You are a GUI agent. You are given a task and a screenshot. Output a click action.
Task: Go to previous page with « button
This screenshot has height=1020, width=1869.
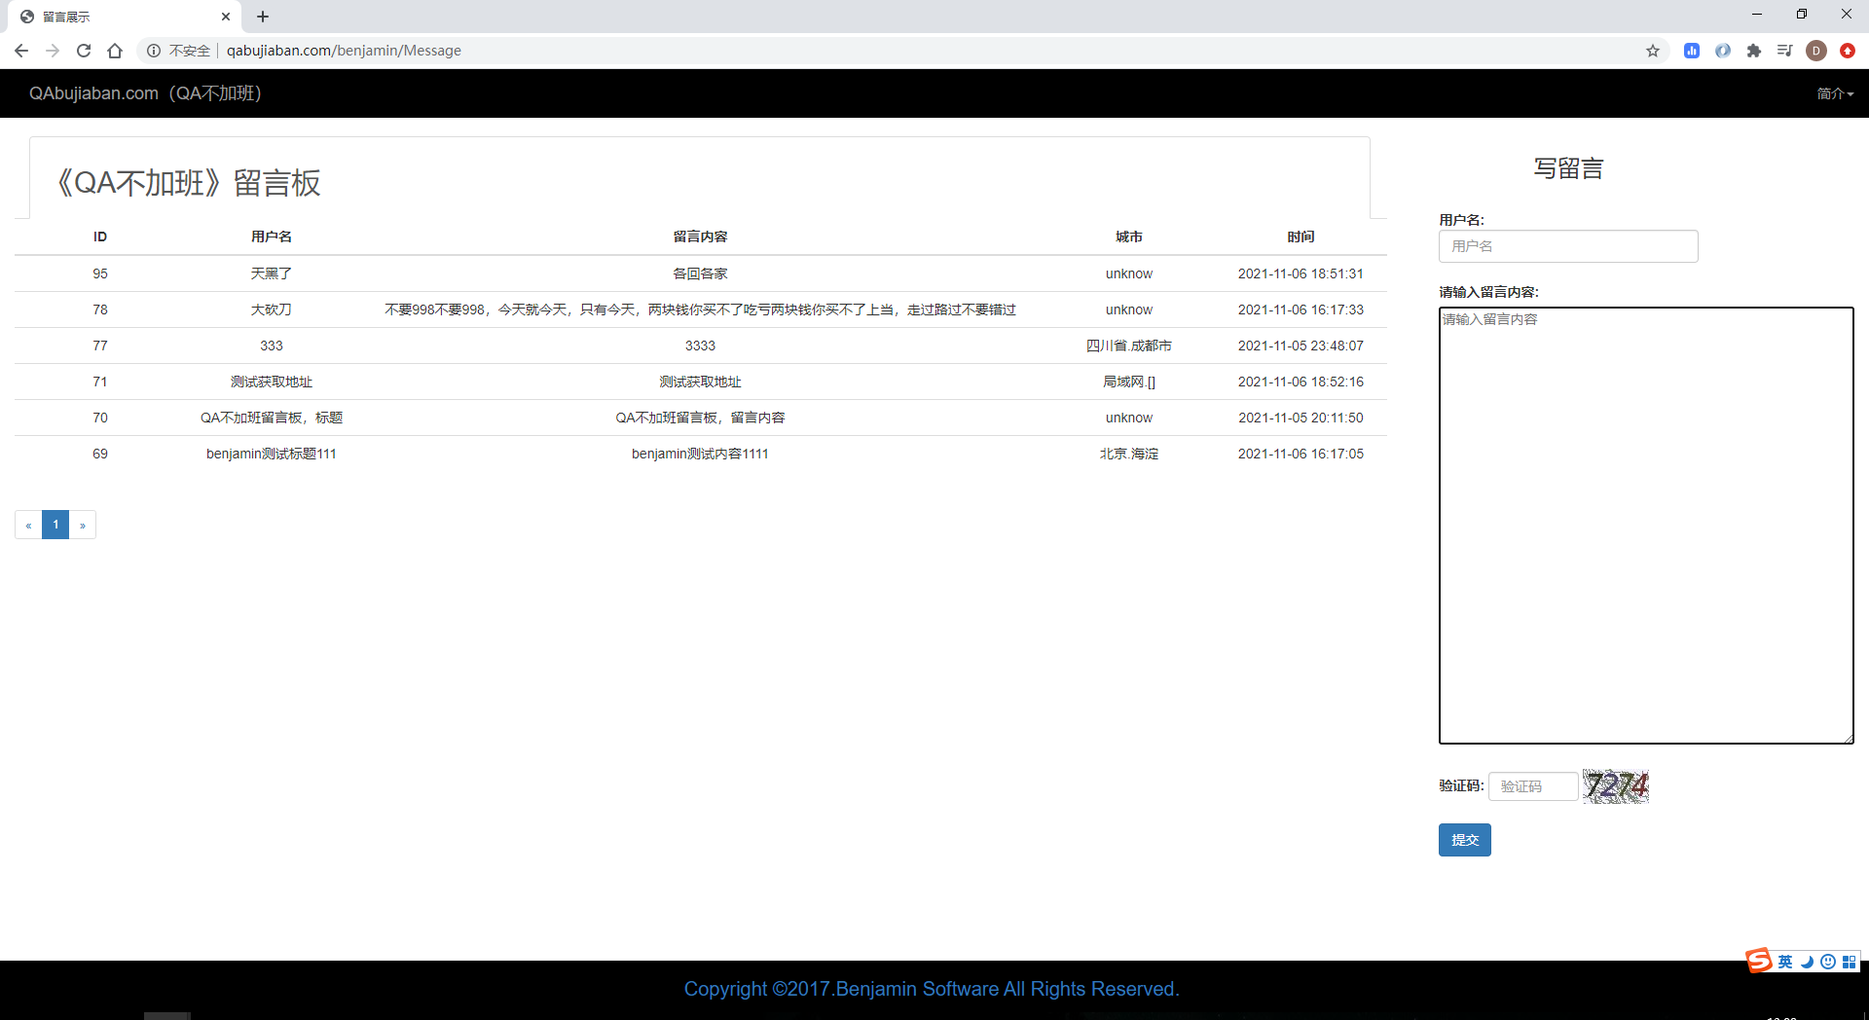click(x=28, y=525)
